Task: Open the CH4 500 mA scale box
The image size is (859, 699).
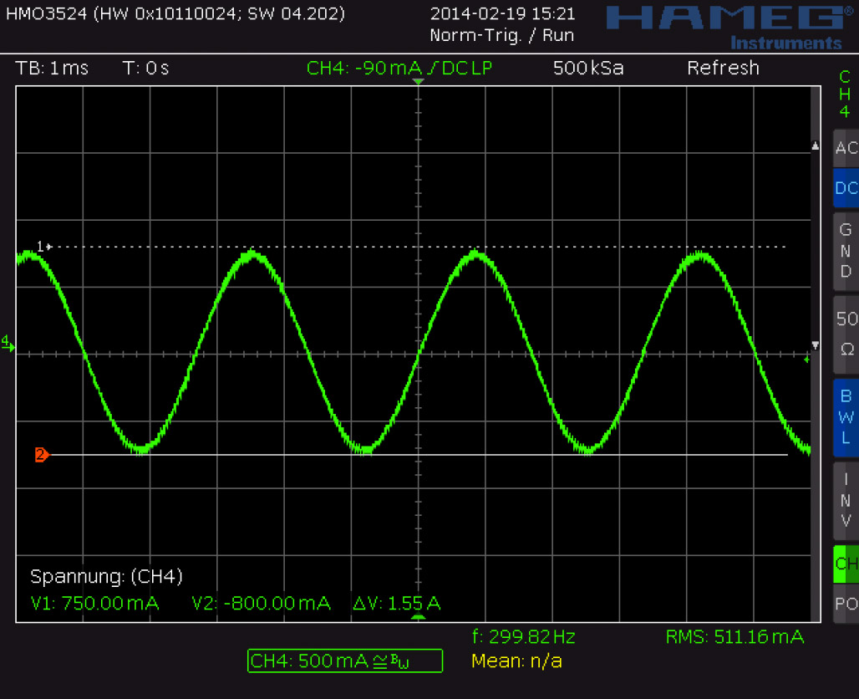Action: (x=345, y=661)
